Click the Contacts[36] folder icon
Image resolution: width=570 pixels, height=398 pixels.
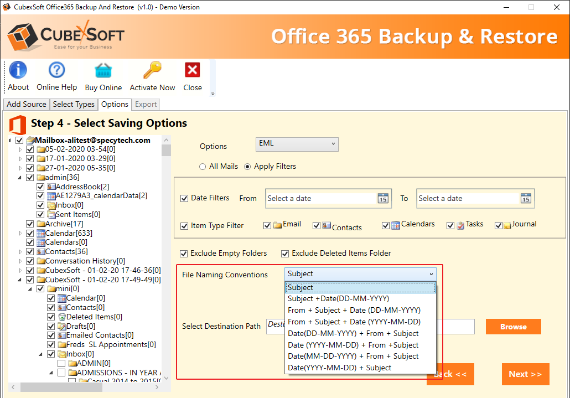pyautogui.click(x=41, y=251)
